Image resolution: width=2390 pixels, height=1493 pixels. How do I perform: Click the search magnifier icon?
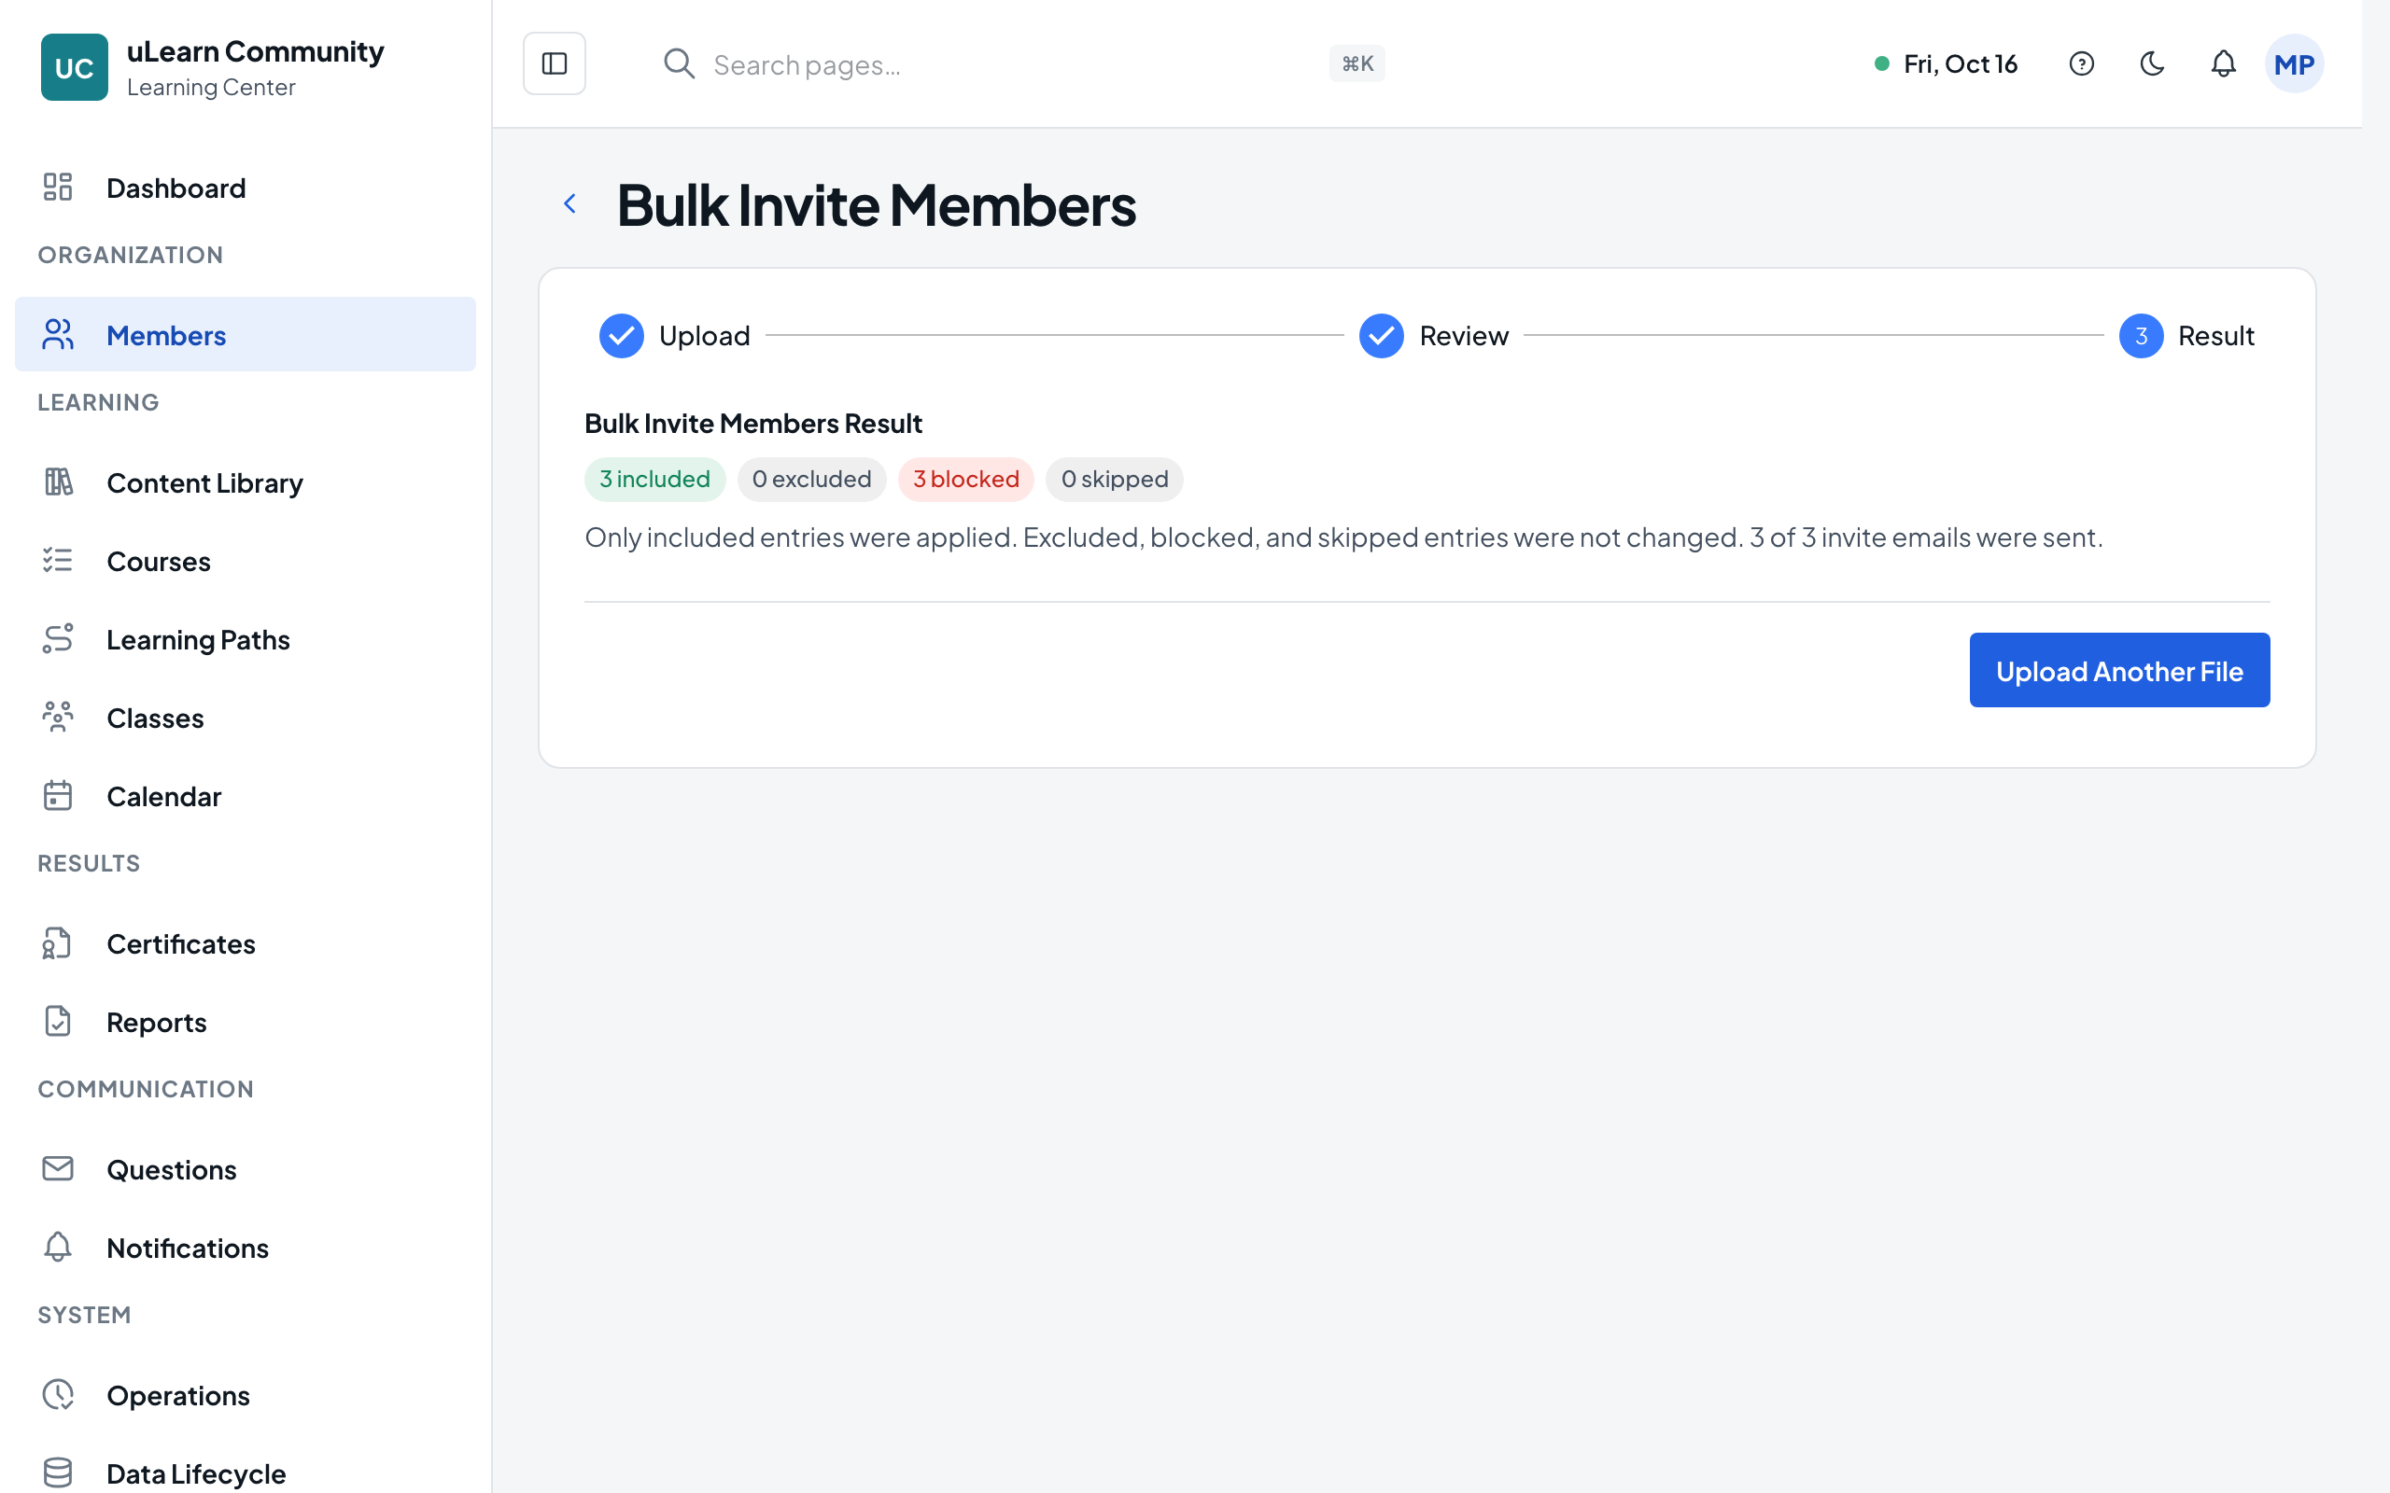coord(679,64)
